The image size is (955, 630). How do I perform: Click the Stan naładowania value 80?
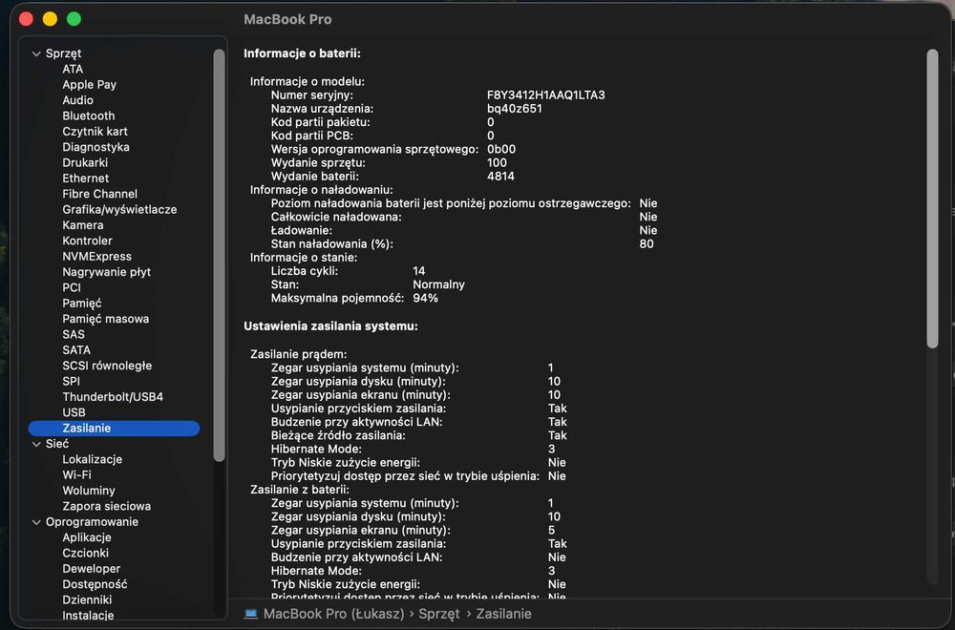coord(647,244)
